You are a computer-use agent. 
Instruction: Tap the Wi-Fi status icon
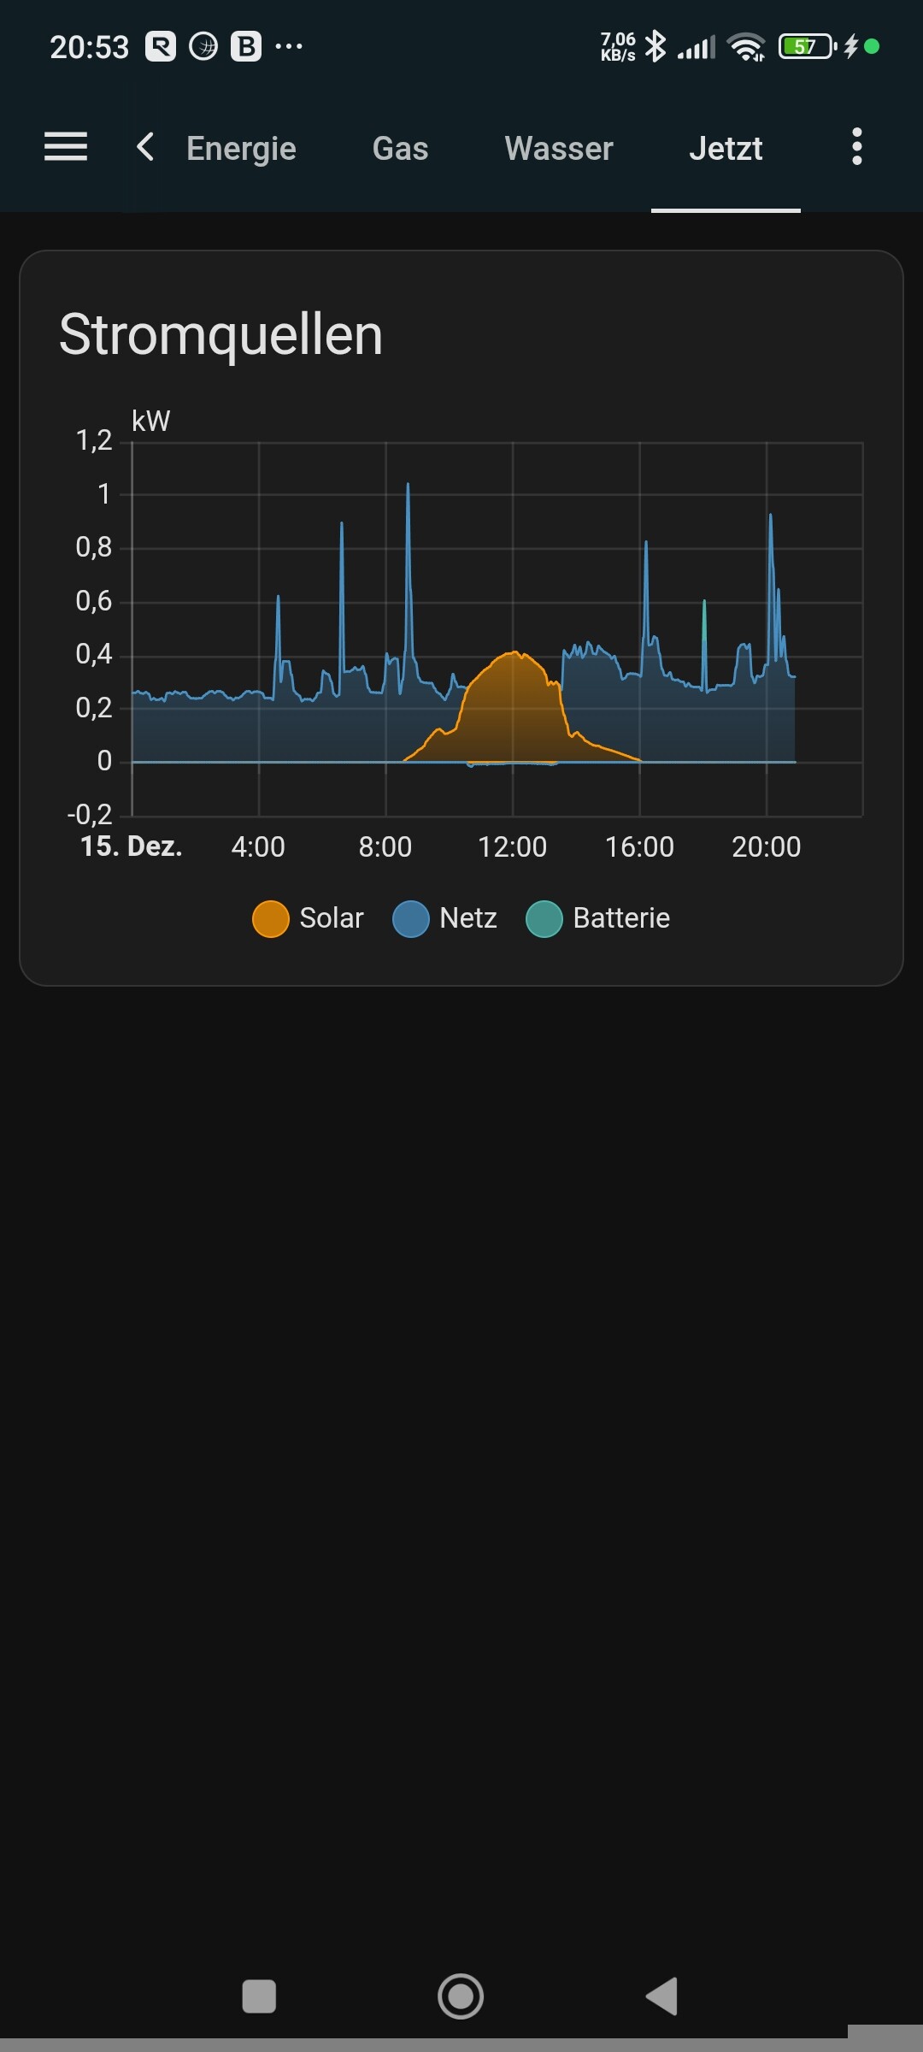click(x=747, y=46)
